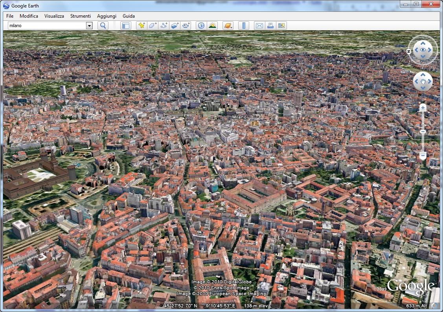The image size is (443, 312).
Task: View in Google Maps icon
Action: coord(281,26)
